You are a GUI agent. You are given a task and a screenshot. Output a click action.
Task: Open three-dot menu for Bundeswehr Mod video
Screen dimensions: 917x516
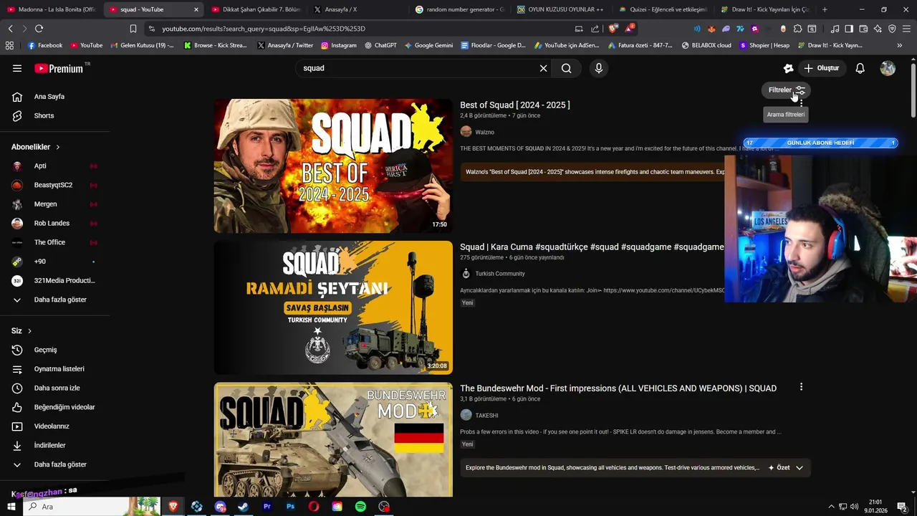pyautogui.click(x=801, y=387)
